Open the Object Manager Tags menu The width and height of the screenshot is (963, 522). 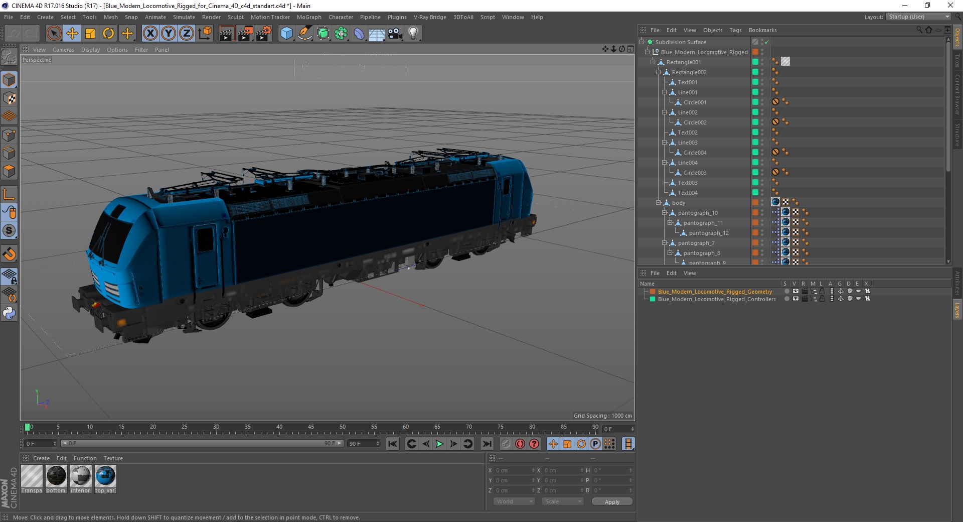735,30
